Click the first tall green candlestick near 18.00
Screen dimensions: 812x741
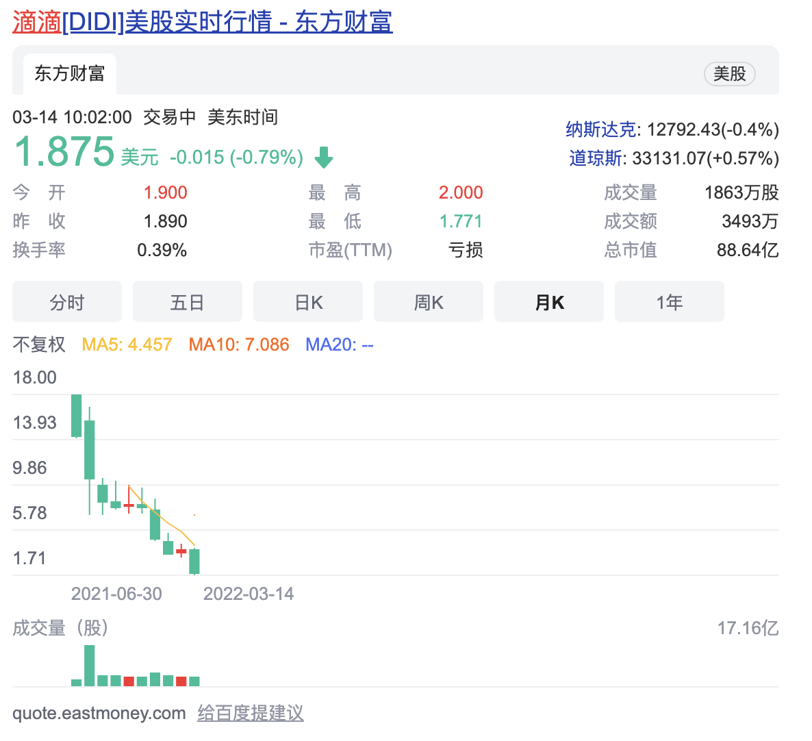[76, 416]
